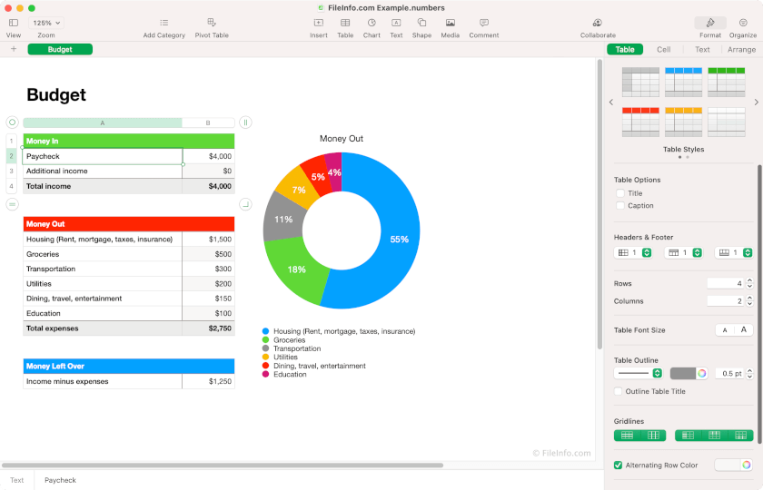The height and width of the screenshot is (490, 763).
Task: Switch to the Cell tab
Action: tap(664, 49)
